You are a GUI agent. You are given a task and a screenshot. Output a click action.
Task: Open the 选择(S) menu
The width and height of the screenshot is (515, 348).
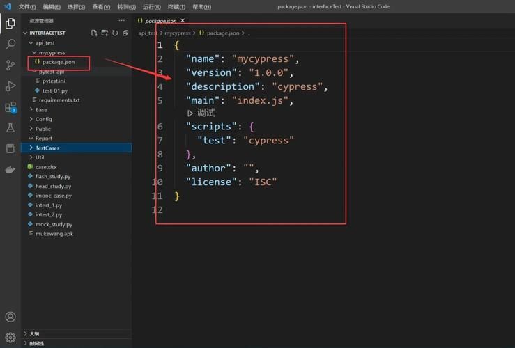[x=76, y=6]
